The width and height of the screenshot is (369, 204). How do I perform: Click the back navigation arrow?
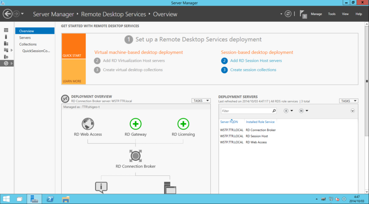[x=7, y=14]
